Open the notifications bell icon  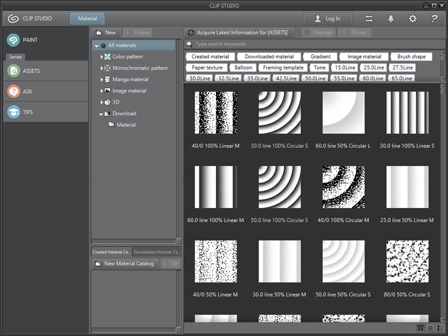point(391,19)
